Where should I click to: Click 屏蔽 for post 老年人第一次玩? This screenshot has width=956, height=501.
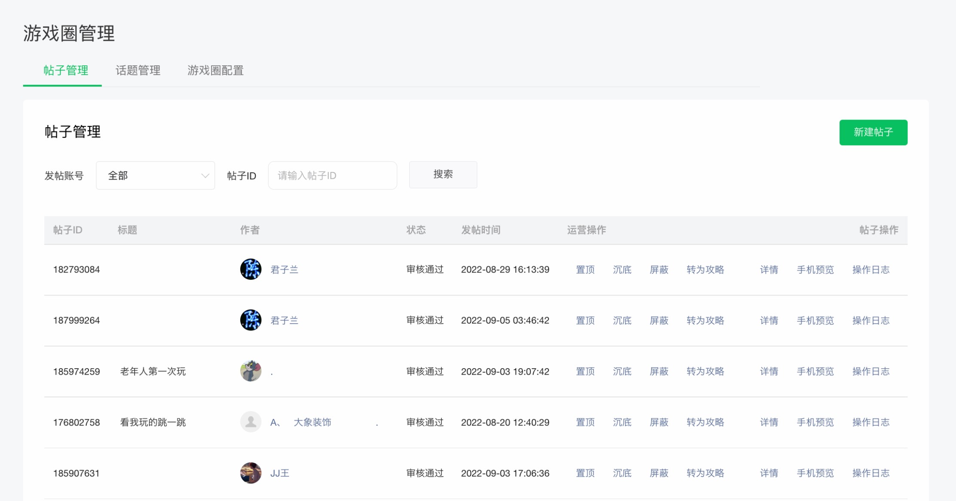[659, 371]
